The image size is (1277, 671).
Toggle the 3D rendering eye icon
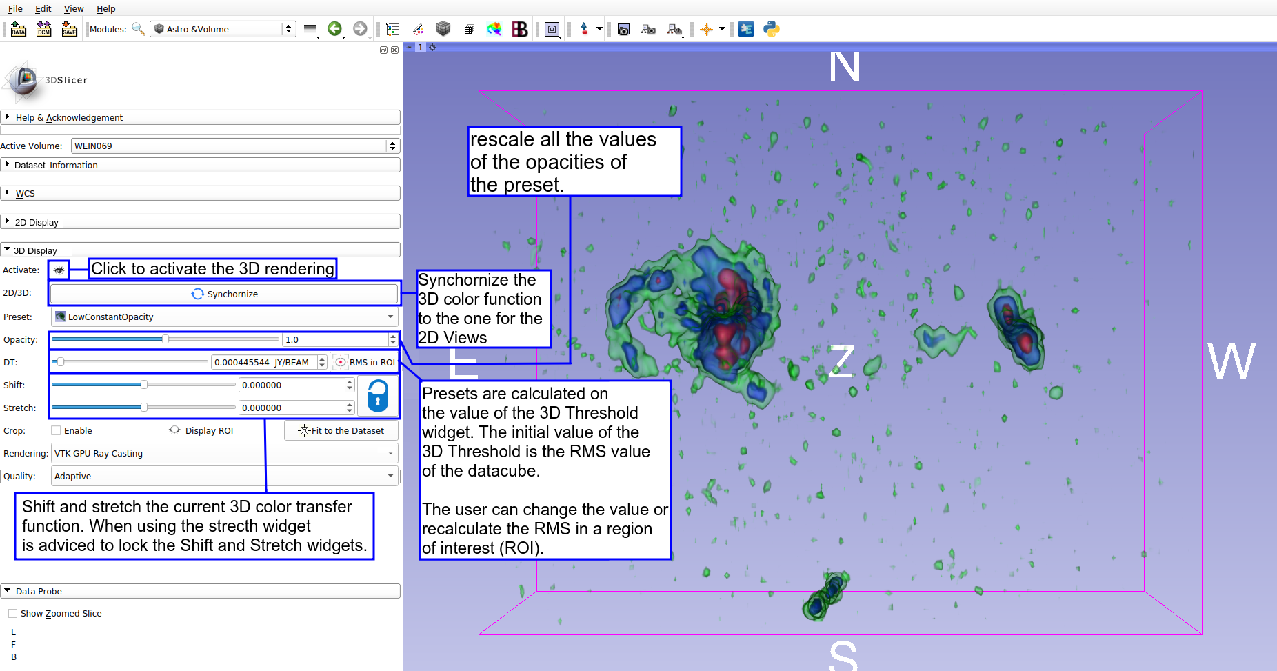tap(59, 270)
